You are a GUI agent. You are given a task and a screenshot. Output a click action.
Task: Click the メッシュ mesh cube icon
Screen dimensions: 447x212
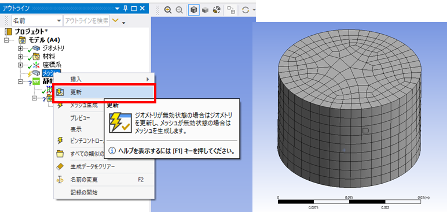(x=36, y=73)
